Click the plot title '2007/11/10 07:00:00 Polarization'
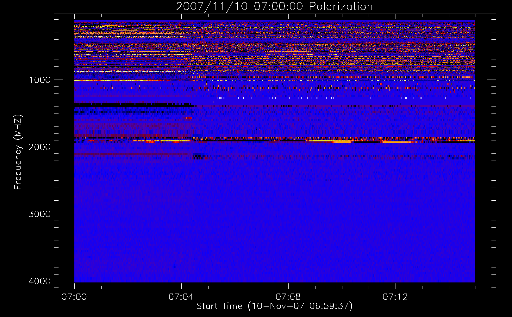The width and height of the screenshot is (512, 317). coord(274,7)
